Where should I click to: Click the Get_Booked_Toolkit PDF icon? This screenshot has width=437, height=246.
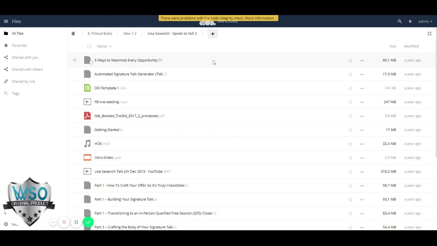coord(87,116)
